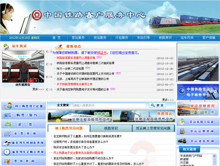This screenshot has width=220, height=166.
Task: Click the 动车组席位 interior photo
Action: click(23, 67)
